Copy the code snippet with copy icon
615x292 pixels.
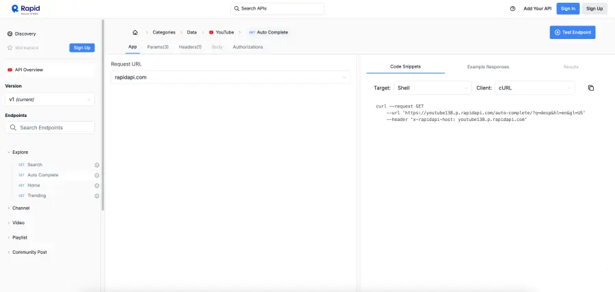591,88
